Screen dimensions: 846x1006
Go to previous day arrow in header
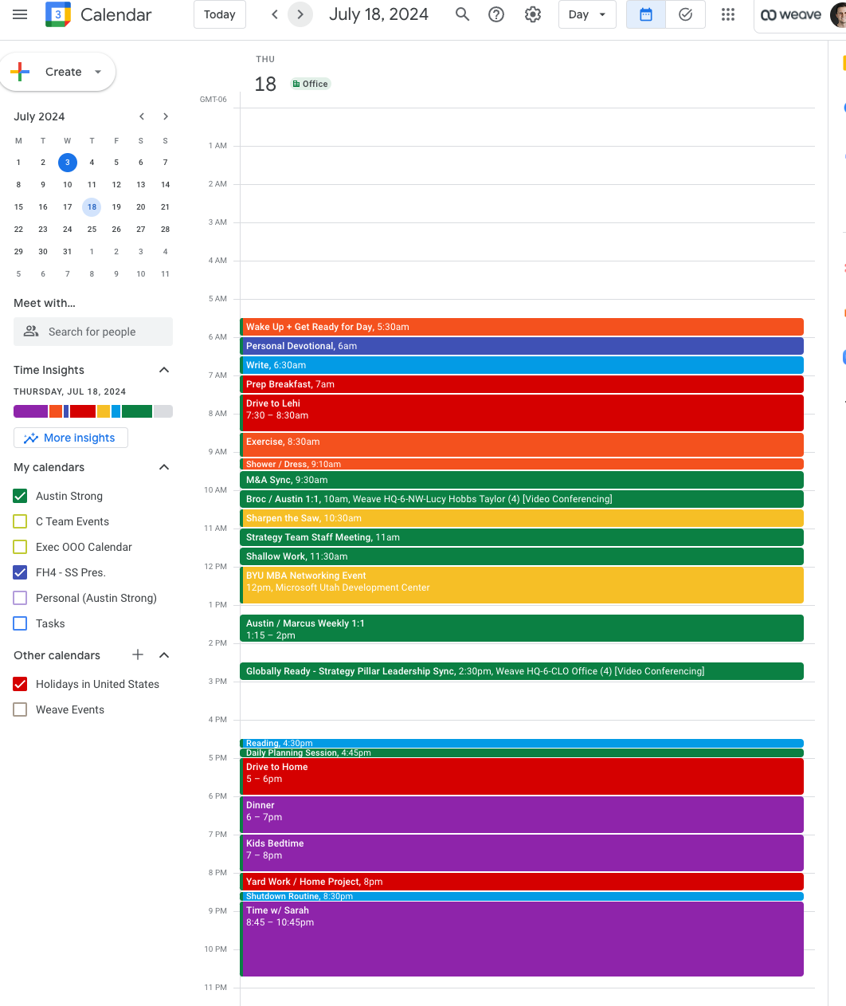pyautogui.click(x=275, y=14)
